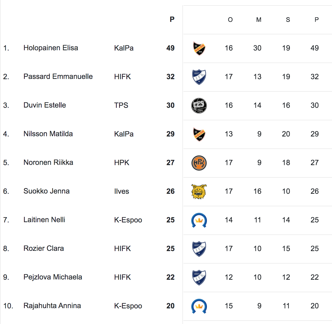Click the HIFK logo in Pejzlova Michaela's row

(199, 278)
